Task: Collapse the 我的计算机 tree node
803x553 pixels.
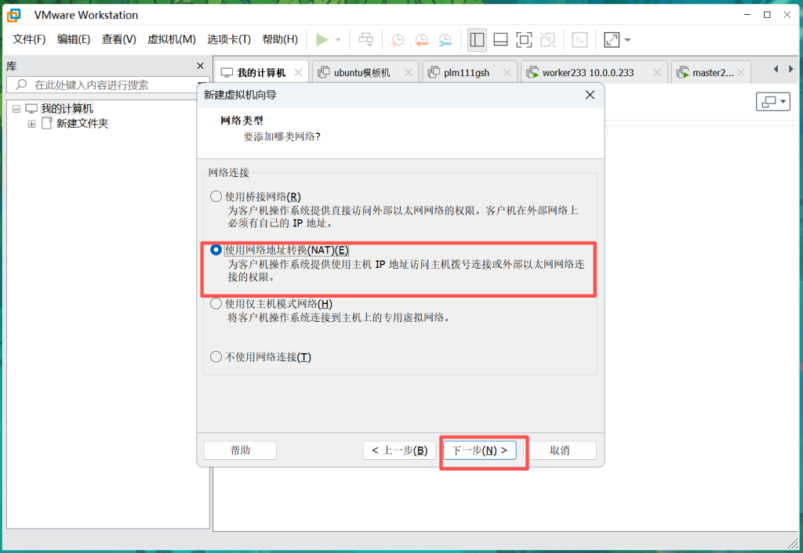Action: coord(16,109)
